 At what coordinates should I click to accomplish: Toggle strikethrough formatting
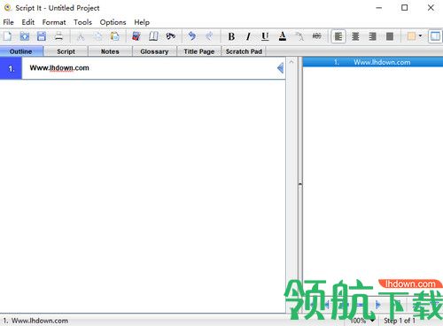(x=316, y=36)
